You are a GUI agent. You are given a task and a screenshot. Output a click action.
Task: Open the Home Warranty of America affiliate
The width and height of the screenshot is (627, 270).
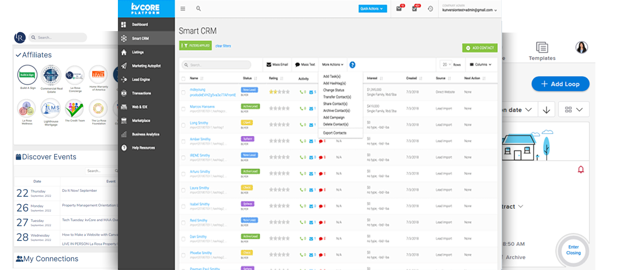point(99,75)
